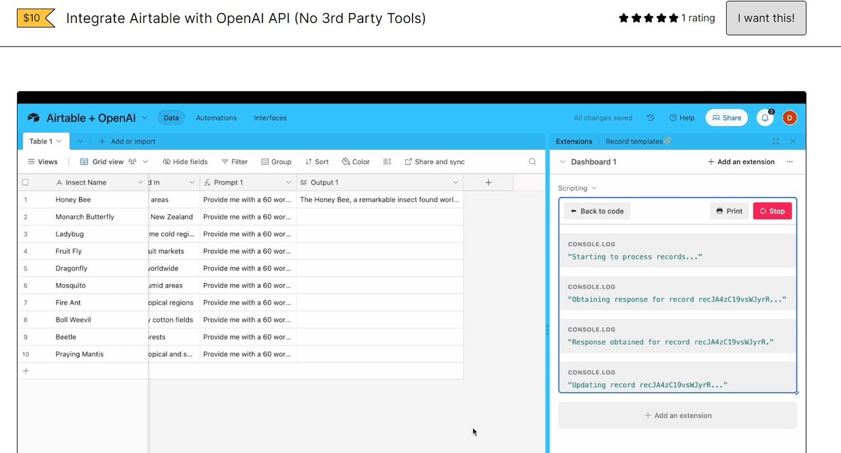Open the Help link
The image size is (841, 453).
pyautogui.click(x=682, y=118)
